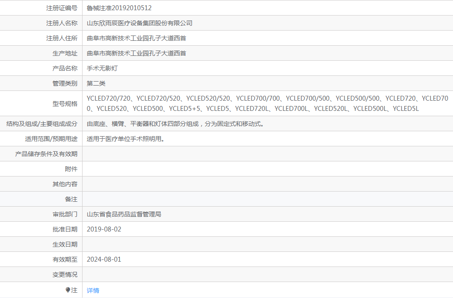Click the 变更情况 row label
This screenshot has height=298, width=453.
pos(65,274)
